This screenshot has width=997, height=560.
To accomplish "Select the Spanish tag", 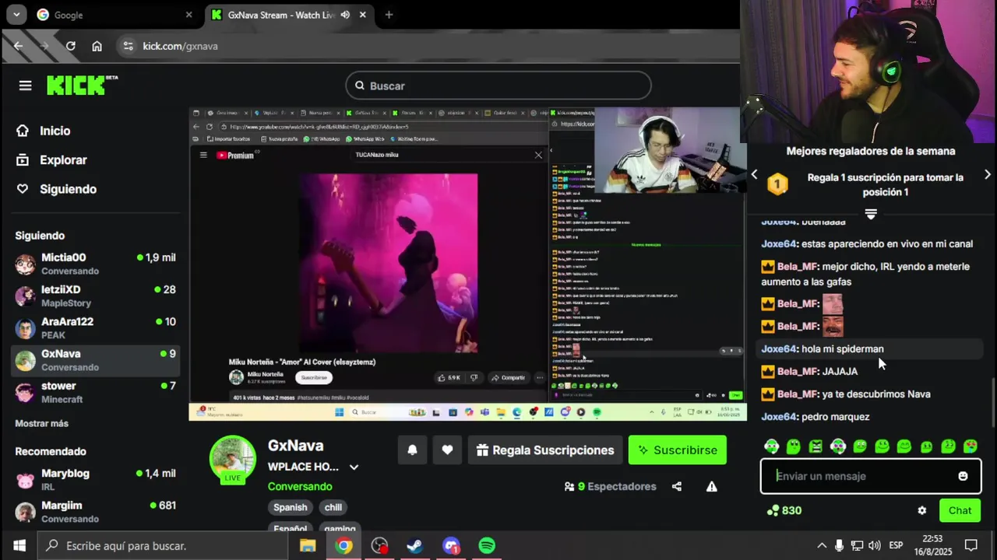I will [x=290, y=507].
